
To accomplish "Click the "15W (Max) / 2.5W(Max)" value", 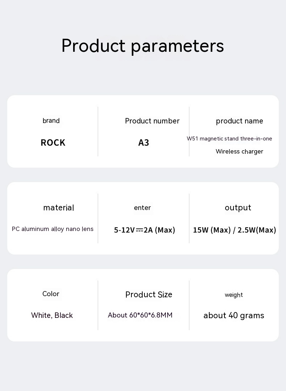I will [x=234, y=230].
